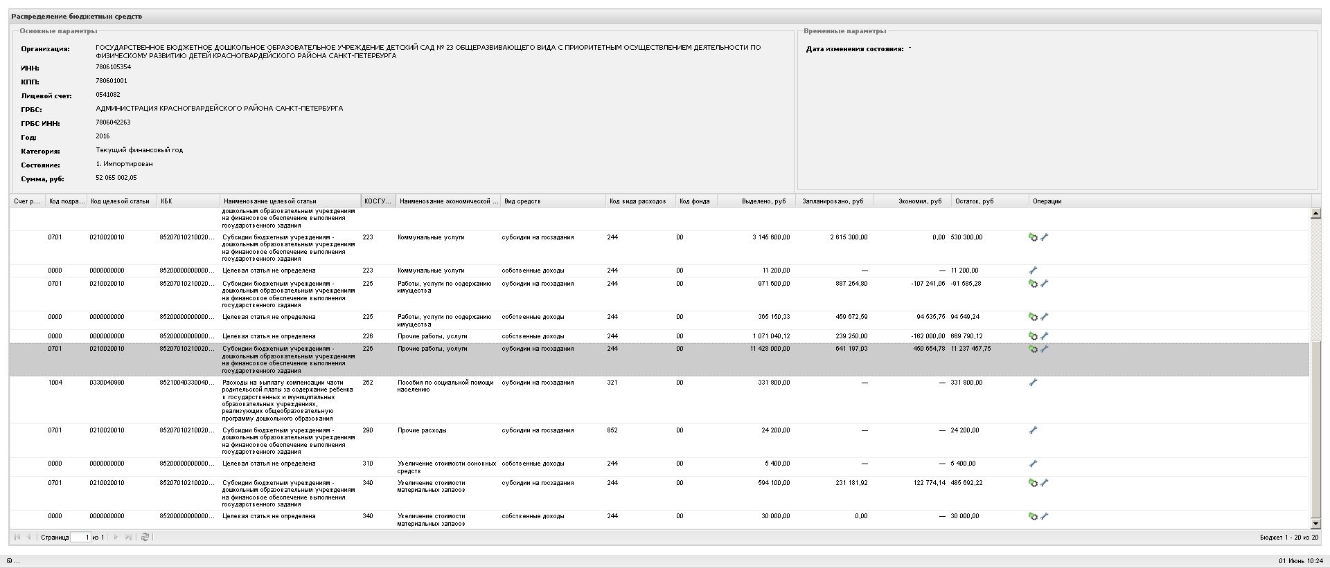Click the Лицевой счет value 0541082
1330x568 pixels.
click(x=108, y=95)
